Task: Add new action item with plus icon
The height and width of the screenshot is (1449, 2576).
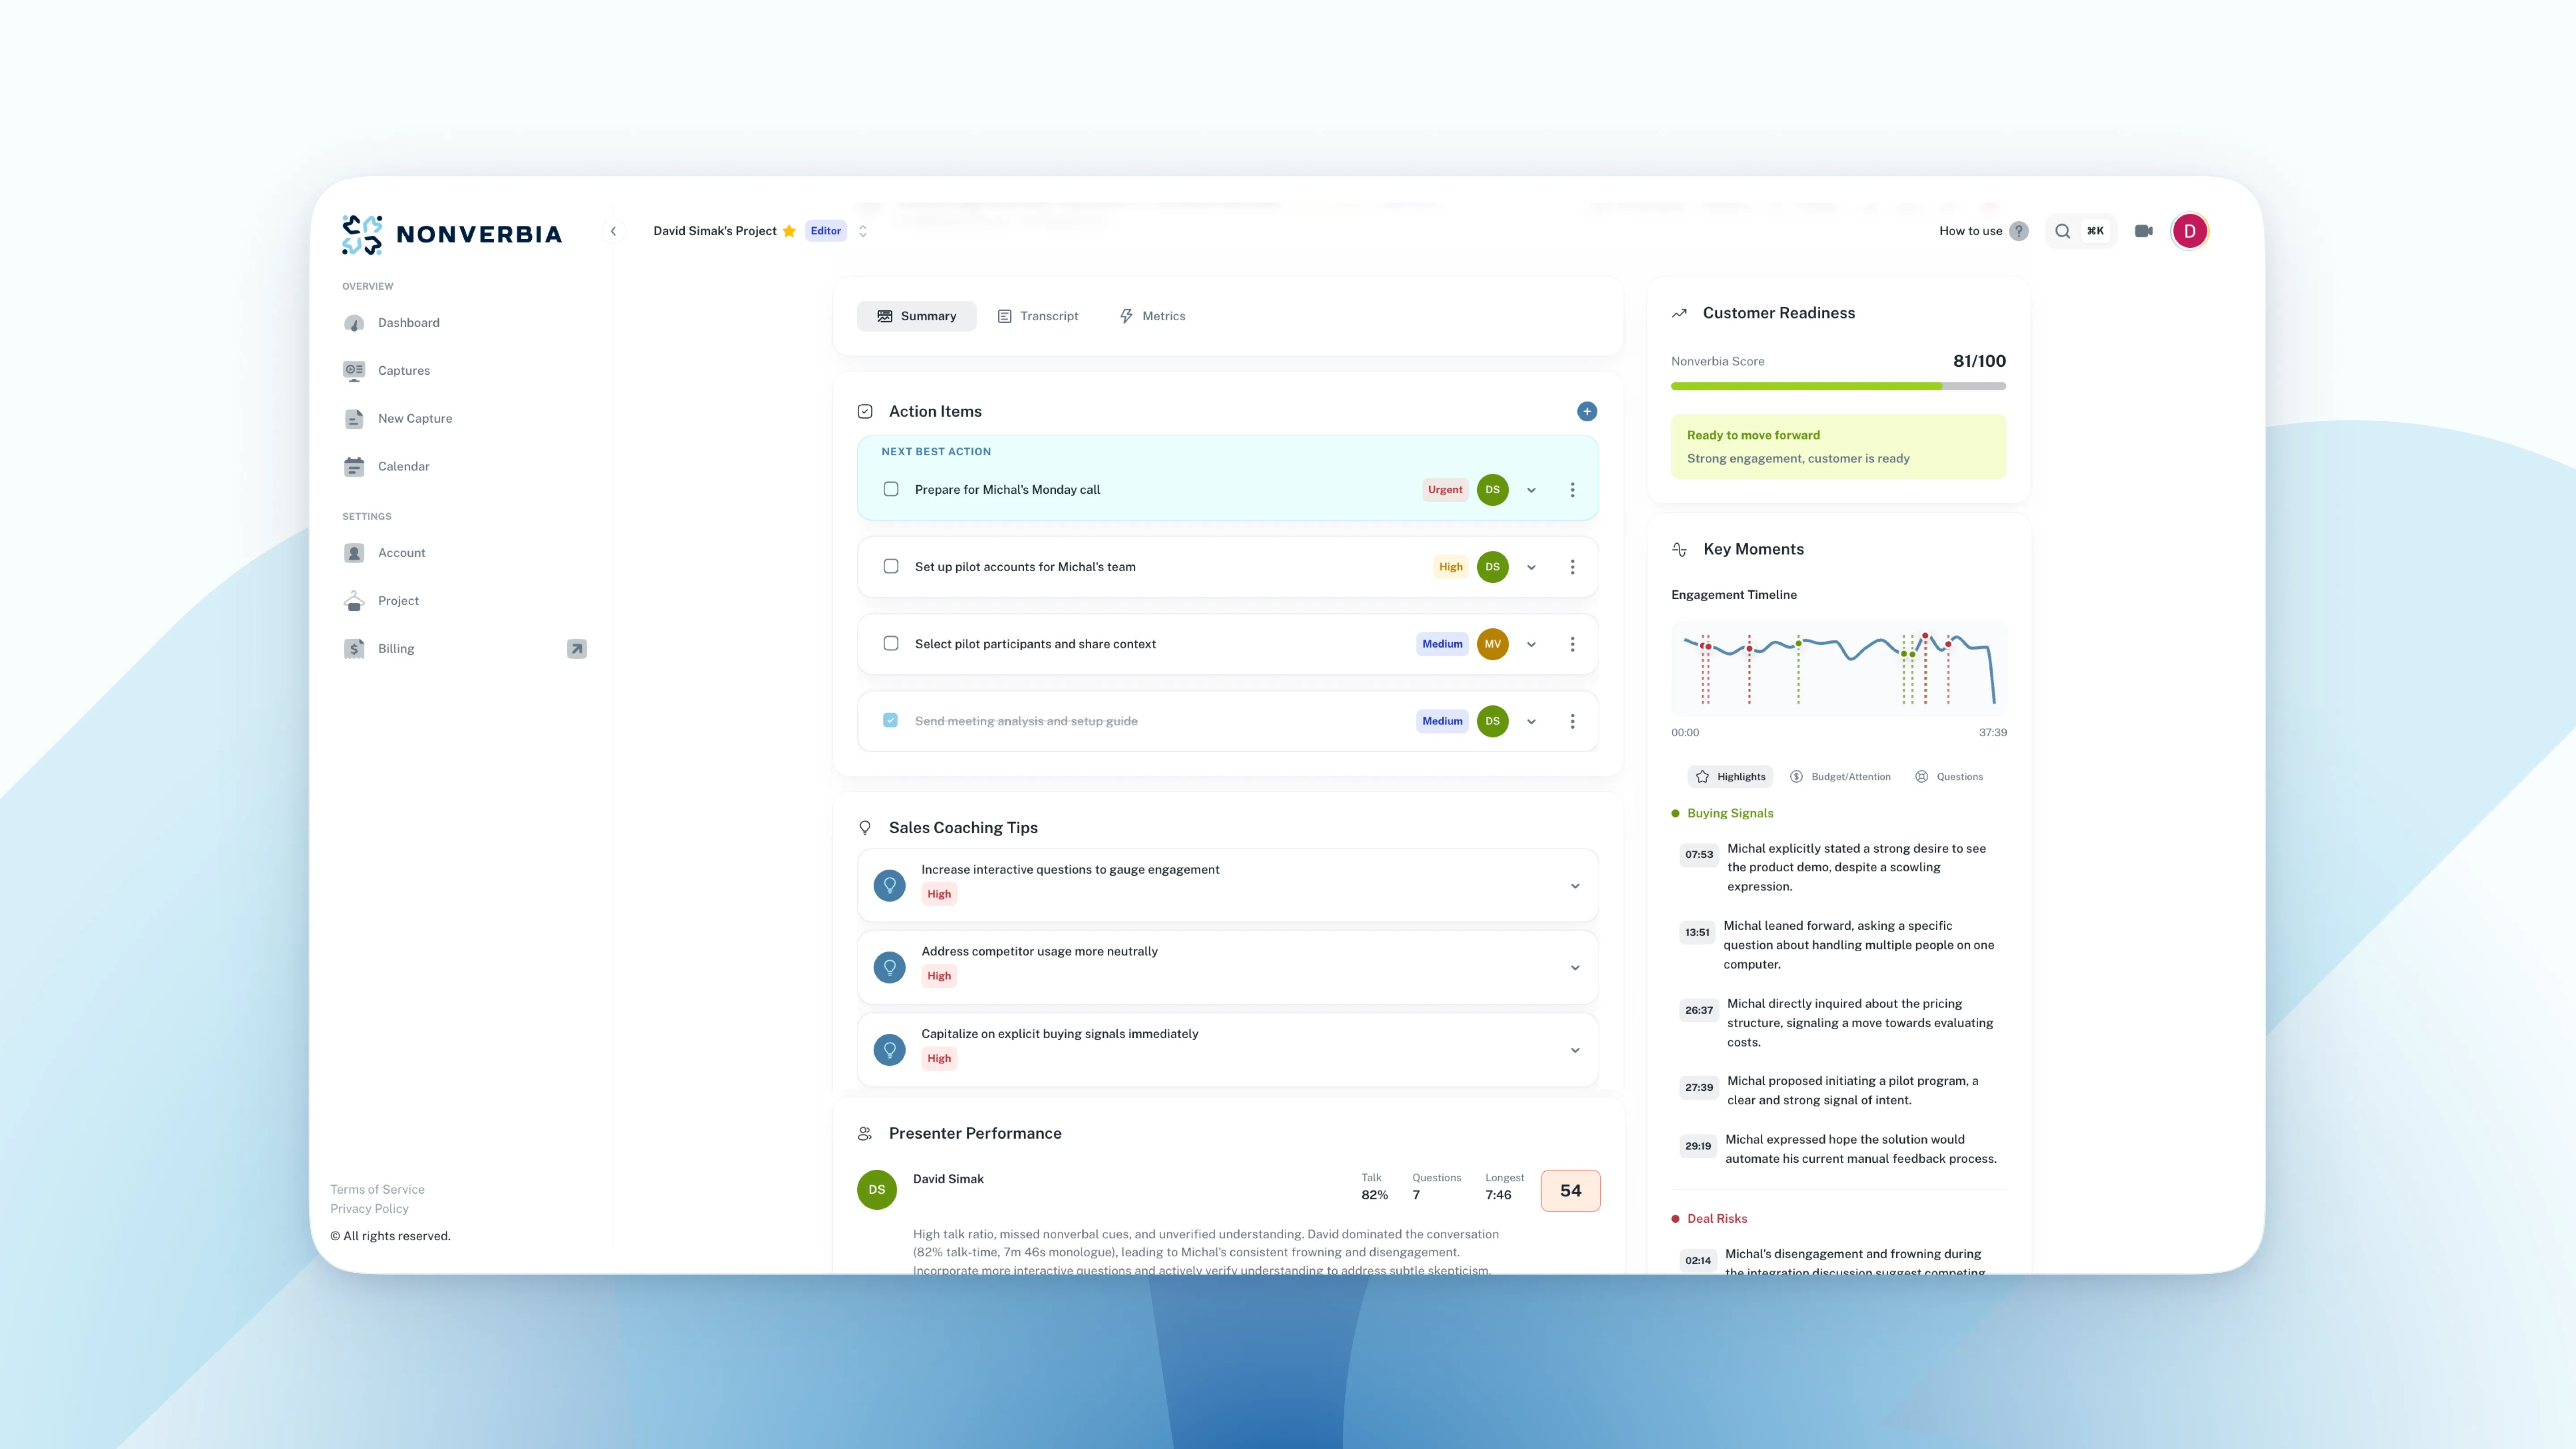Action: tap(1587, 411)
